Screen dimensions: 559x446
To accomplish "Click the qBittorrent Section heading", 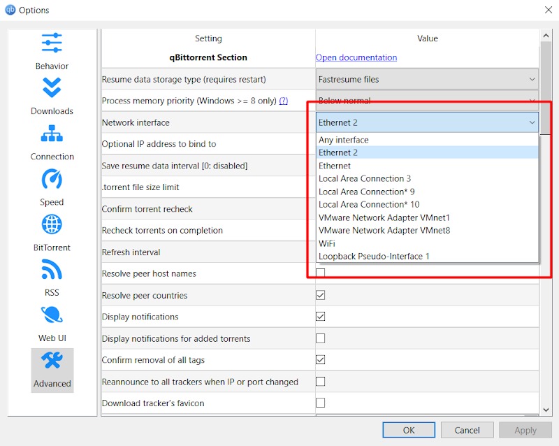I will [208, 57].
